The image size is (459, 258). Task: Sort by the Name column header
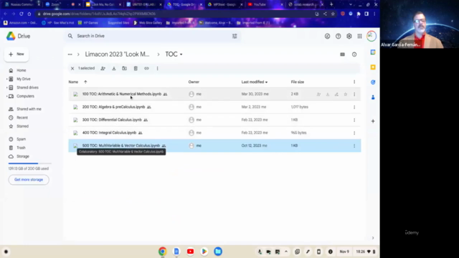pyautogui.click(x=73, y=82)
